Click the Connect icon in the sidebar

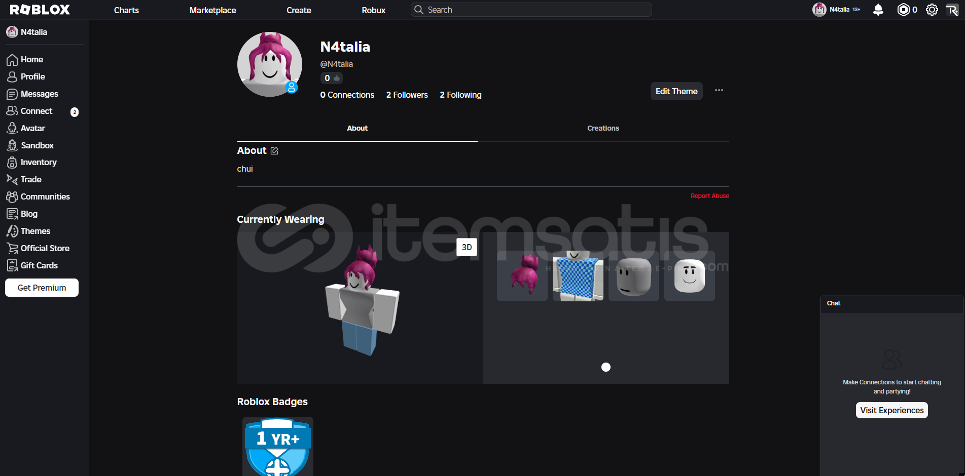click(x=12, y=111)
